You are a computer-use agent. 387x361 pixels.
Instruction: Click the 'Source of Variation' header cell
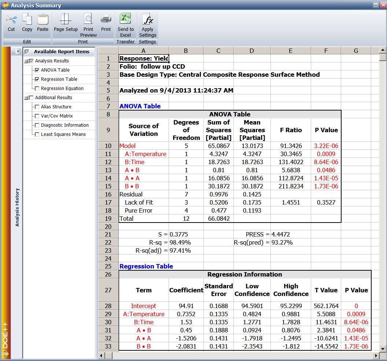pyautogui.click(x=144, y=130)
